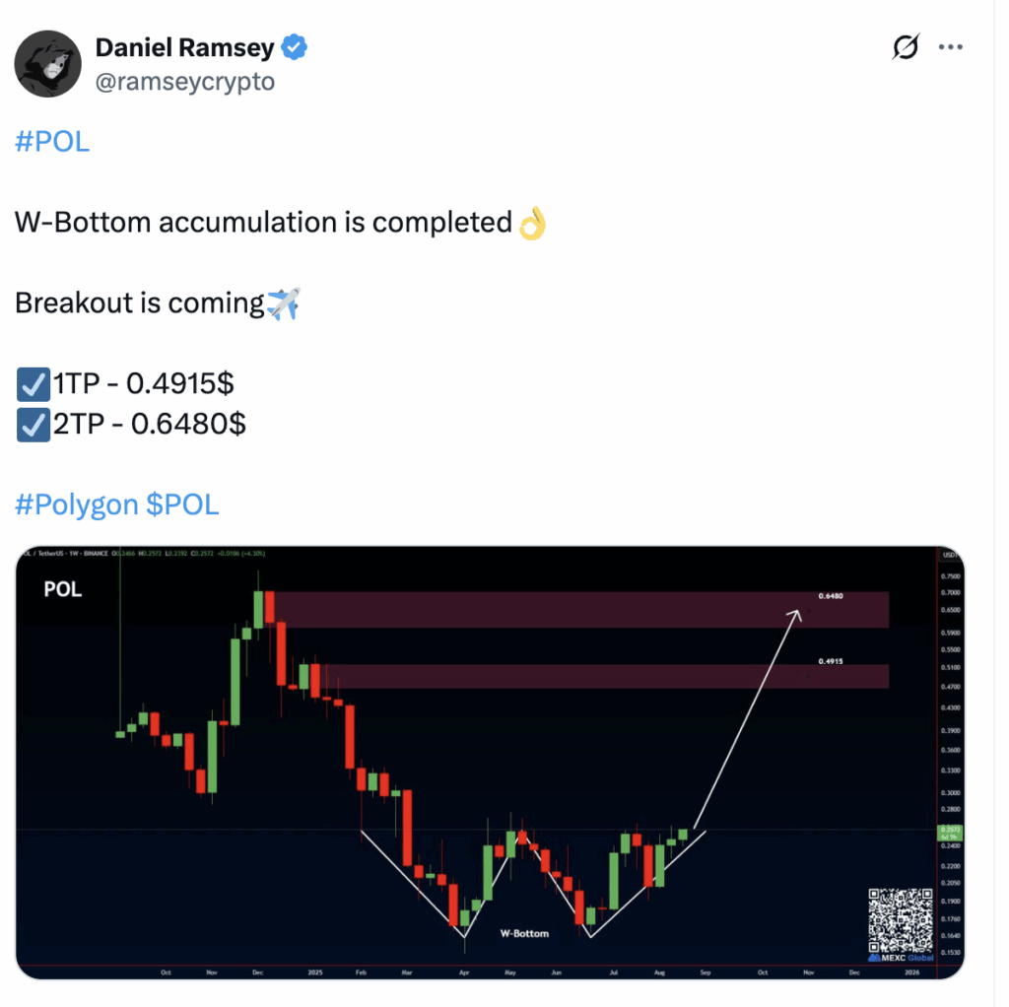This screenshot has width=1009, height=1007.
Task: Open the #POL hashtag at top
Action: [52, 142]
